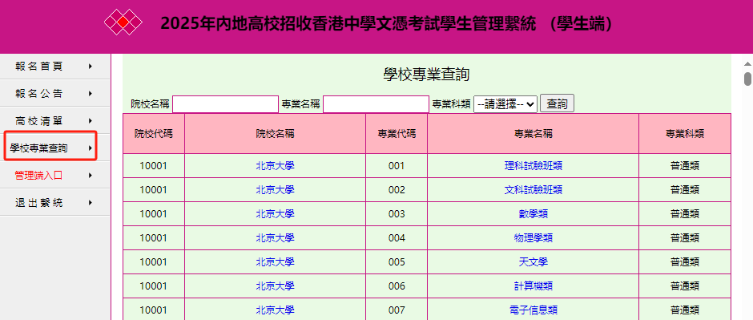The width and height of the screenshot is (753, 320).
Task: Expand arrow next to 退出繫統
Action: 91,203
